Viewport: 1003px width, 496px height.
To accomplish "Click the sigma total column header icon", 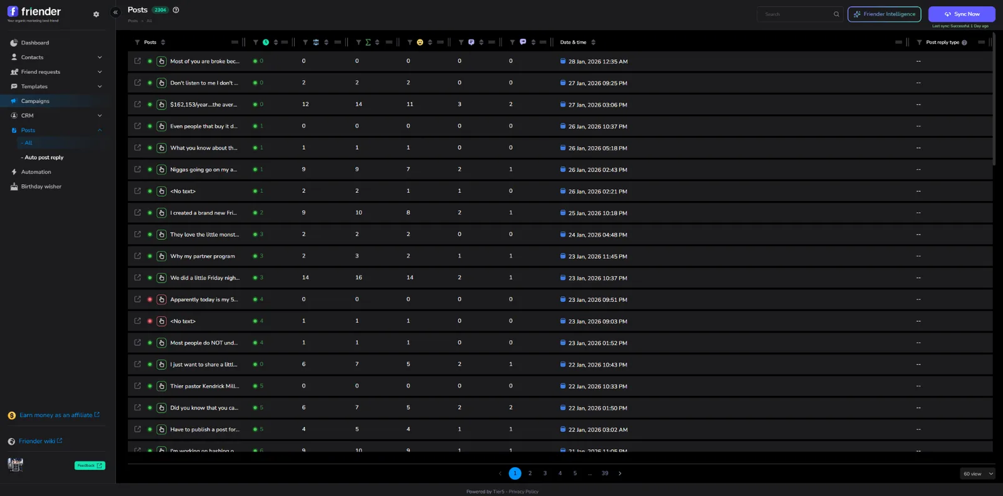I will 368,43.
